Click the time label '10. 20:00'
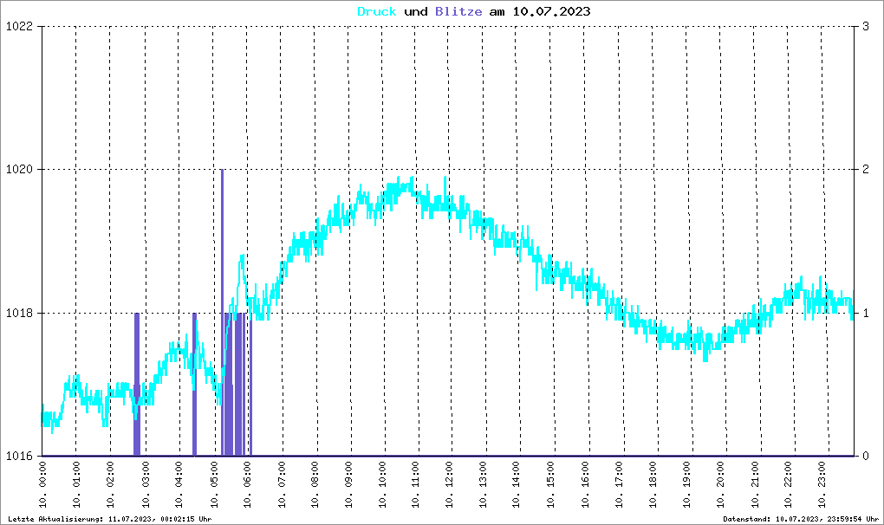The image size is (884, 525). click(720, 484)
